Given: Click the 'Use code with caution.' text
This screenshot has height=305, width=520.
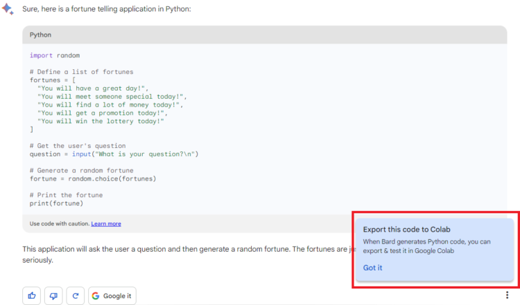Looking at the screenshot, I should click(x=60, y=223).
